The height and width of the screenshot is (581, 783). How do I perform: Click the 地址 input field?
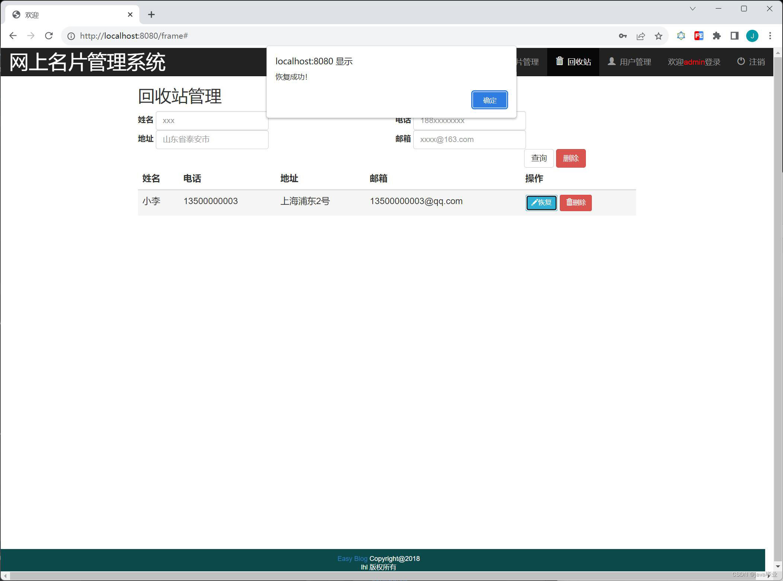tap(212, 139)
